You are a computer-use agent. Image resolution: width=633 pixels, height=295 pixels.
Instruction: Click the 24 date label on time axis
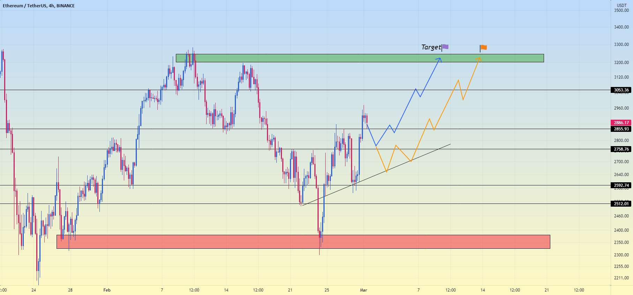(33, 290)
